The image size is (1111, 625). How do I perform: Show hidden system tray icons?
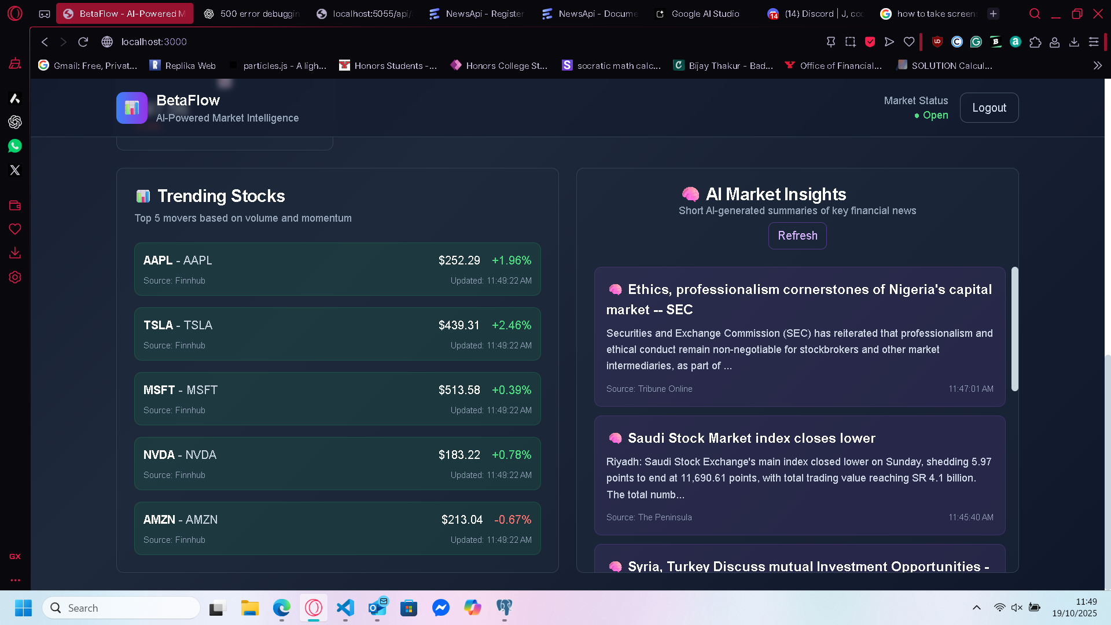point(977,608)
